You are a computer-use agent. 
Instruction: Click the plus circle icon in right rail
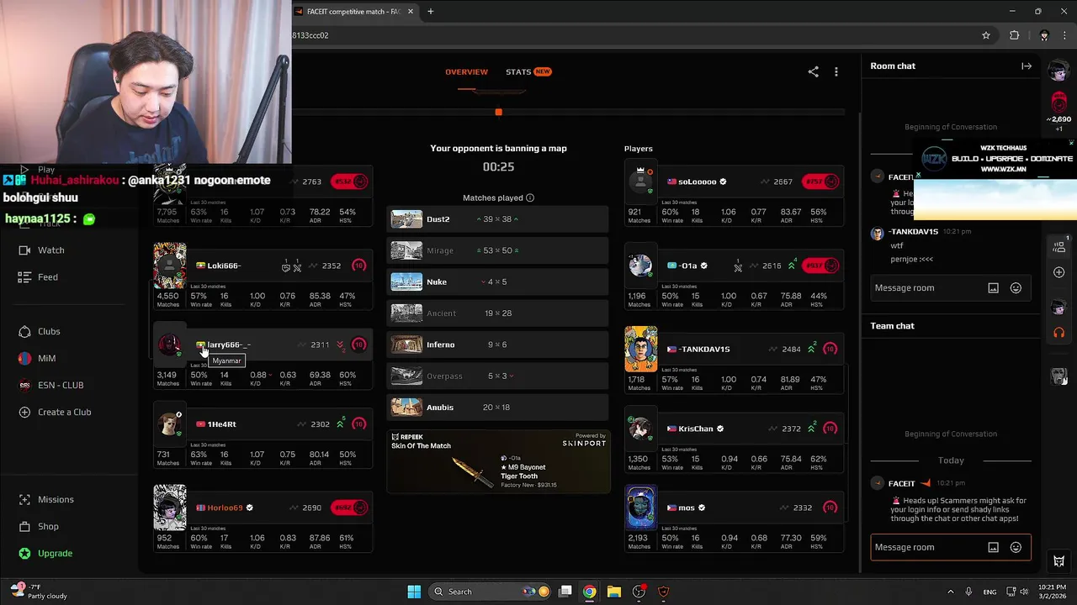[x=1059, y=272]
